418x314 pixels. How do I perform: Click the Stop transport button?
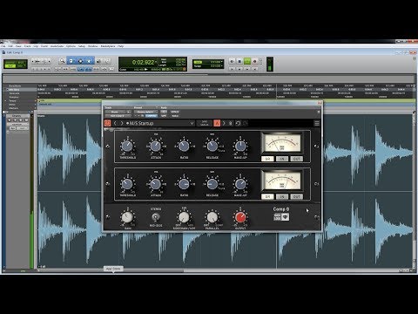click(x=239, y=61)
